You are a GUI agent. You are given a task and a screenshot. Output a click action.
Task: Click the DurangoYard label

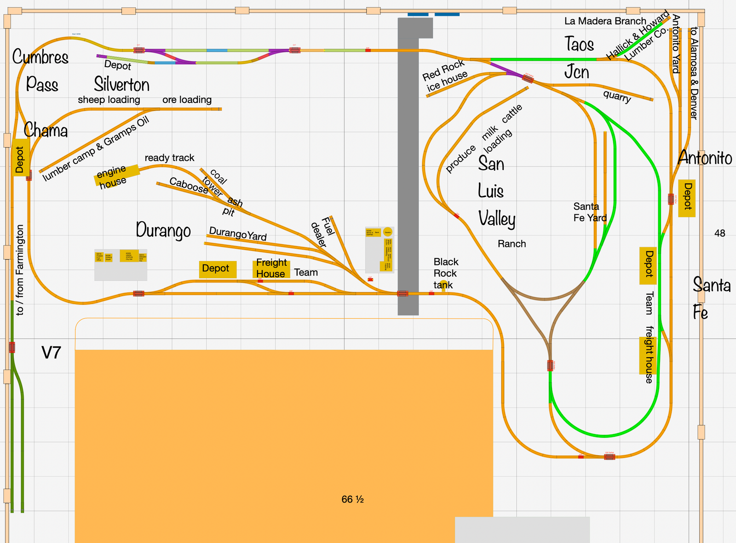(238, 234)
